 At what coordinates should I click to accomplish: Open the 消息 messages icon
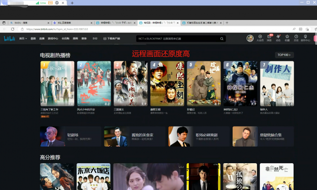pyautogui.click(x=269, y=38)
